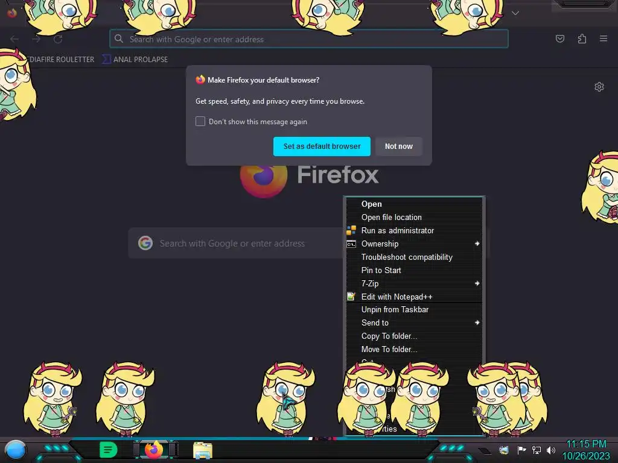Go back with the browser back arrow

pos(14,39)
